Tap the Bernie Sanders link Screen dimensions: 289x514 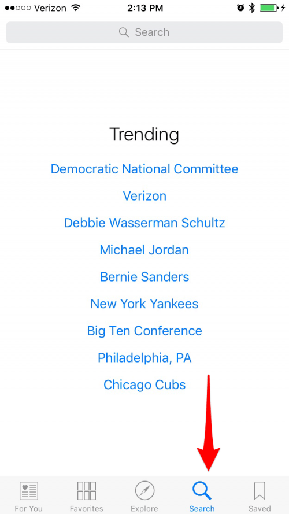click(x=144, y=277)
